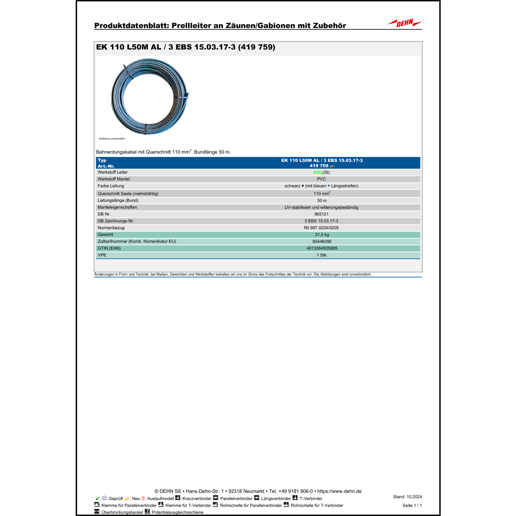Click the 'Leitungslänge (Bund)' row label

[118, 201]
